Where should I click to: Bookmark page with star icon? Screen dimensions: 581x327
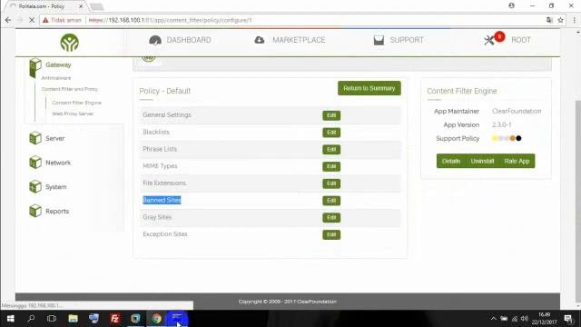(561, 20)
